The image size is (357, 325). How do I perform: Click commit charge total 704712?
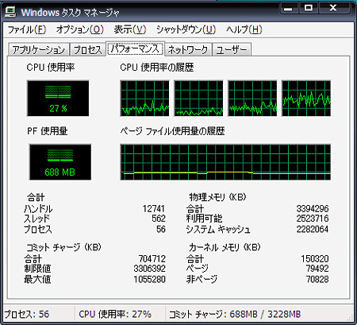(x=152, y=258)
